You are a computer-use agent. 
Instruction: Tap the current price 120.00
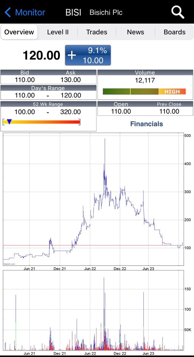41,55
